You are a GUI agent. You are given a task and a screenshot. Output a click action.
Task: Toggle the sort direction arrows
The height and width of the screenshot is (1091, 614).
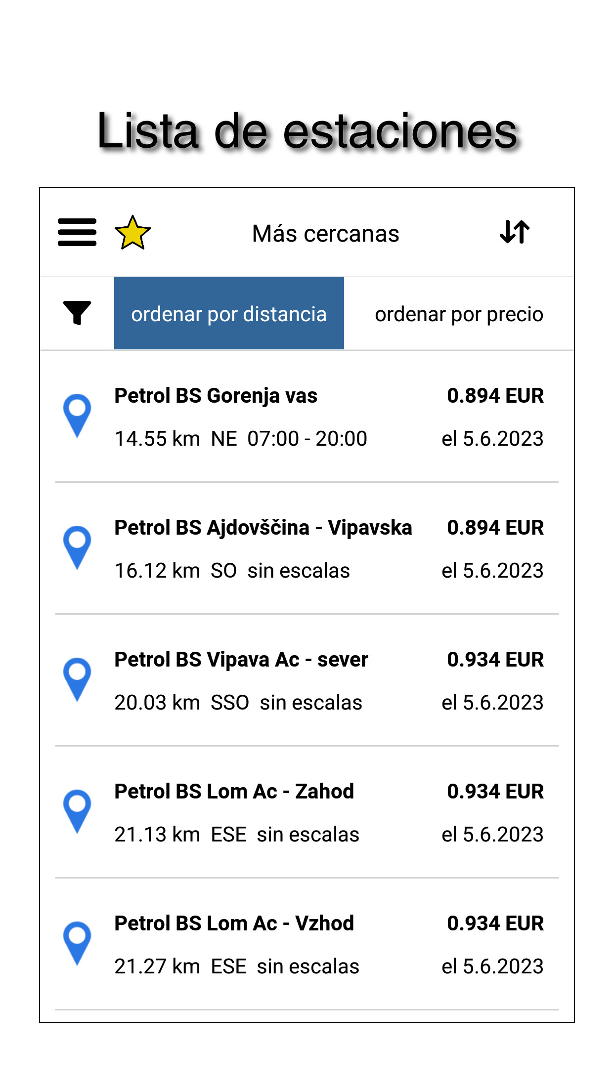[514, 232]
